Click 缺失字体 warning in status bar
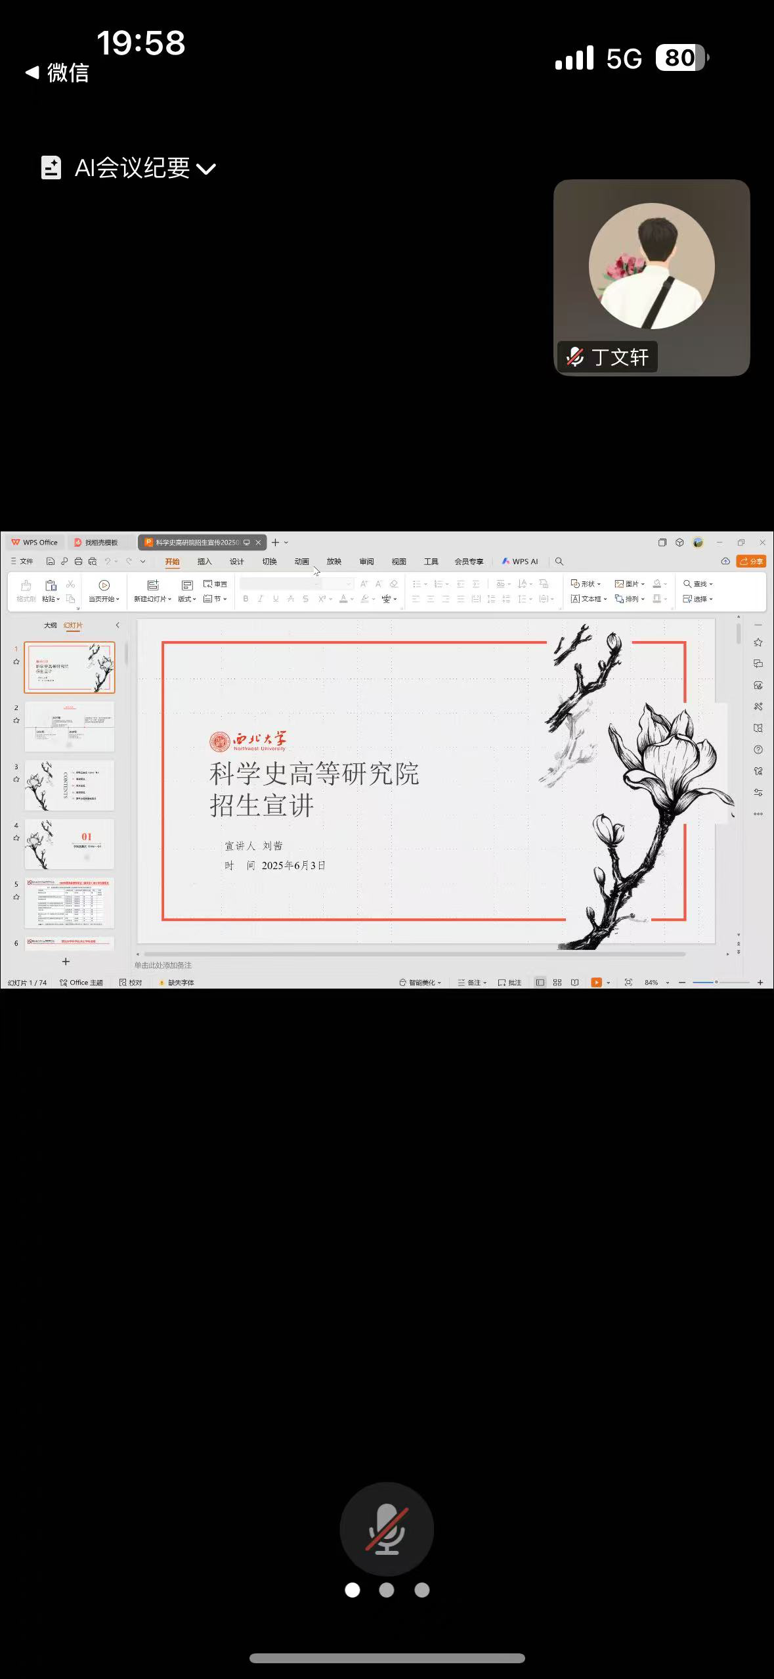This screenshot has height=1679, width=774. point(177,983)
